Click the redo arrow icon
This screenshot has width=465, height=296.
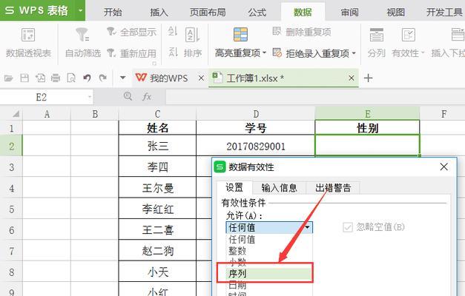tap(102, 78)
